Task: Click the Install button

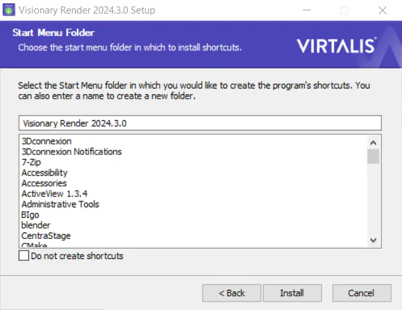Action: pos(292,293)
